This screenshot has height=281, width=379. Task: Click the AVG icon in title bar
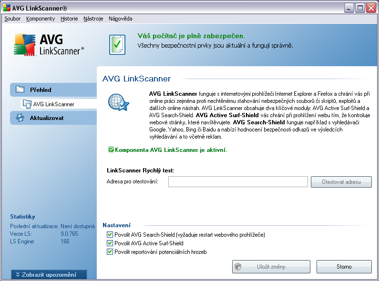click(x=7, y=8)
